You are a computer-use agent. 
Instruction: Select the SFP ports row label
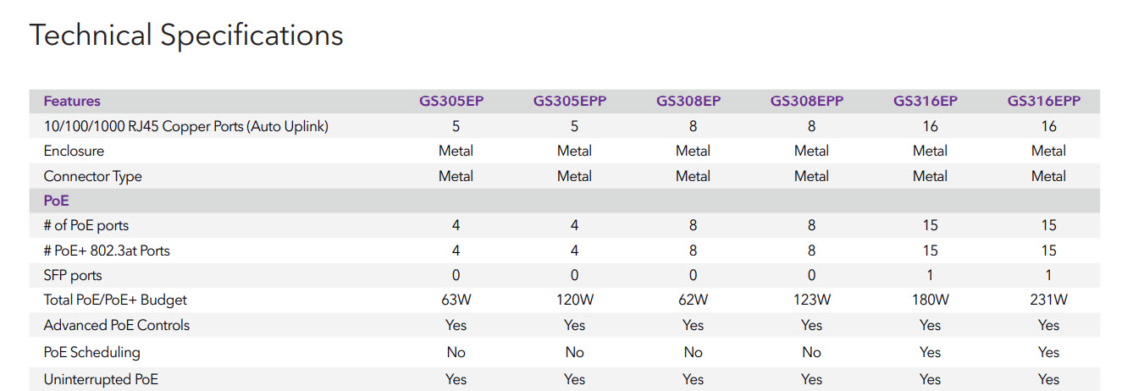coord(73,275)
